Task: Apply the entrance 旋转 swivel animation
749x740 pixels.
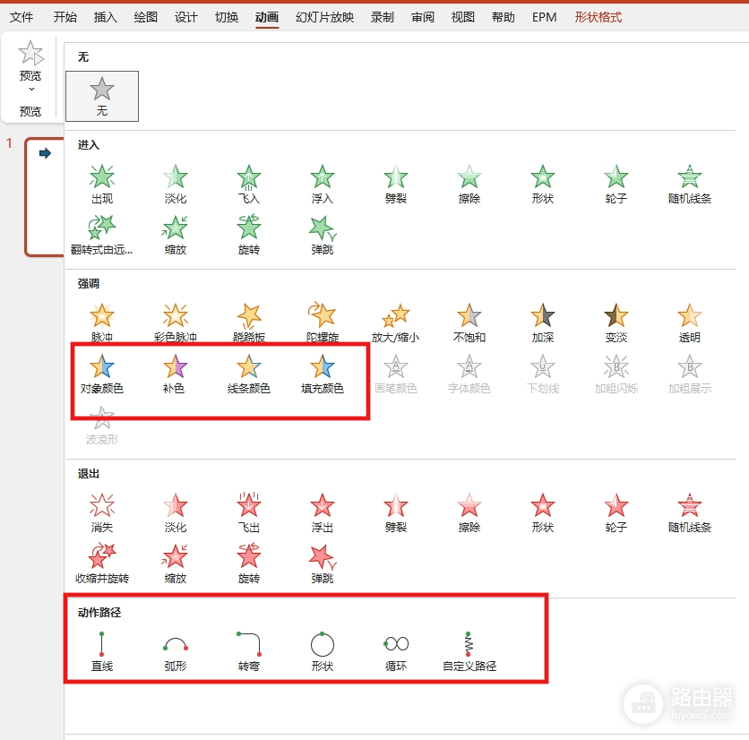Action: [249, 235]
